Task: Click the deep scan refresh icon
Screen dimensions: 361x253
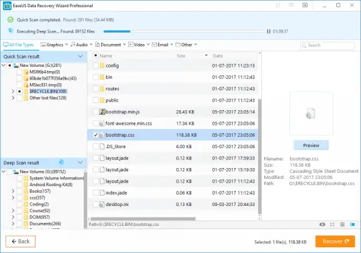Action: point(61,162)
